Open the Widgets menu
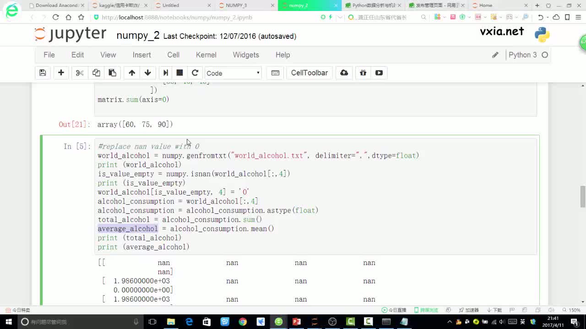The image size is (586, 329). 246,55
